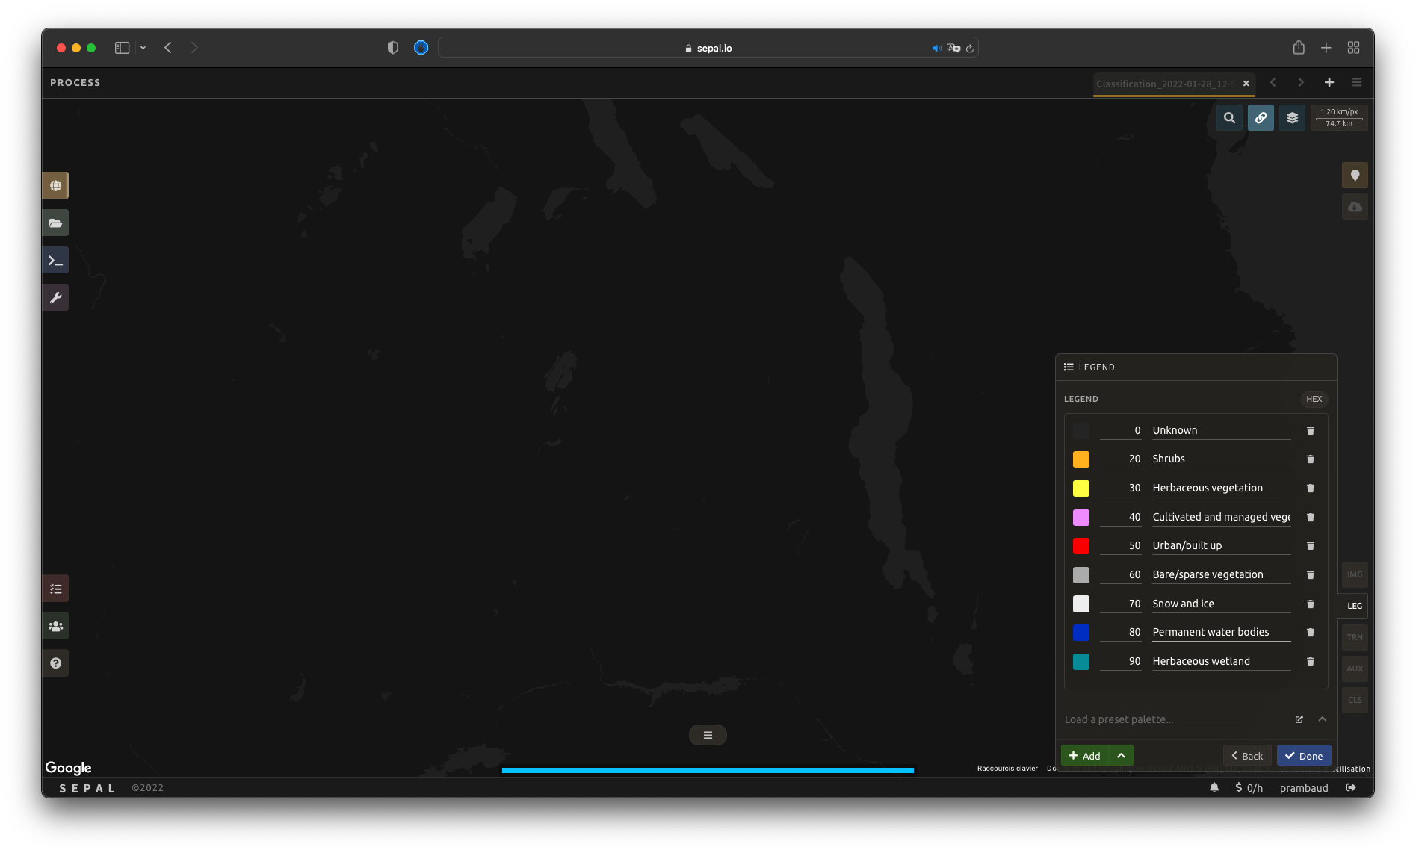This screenshot has height=853, width=1416.
Task: Expand the preset palette dropdown list
Action: 1322,719
